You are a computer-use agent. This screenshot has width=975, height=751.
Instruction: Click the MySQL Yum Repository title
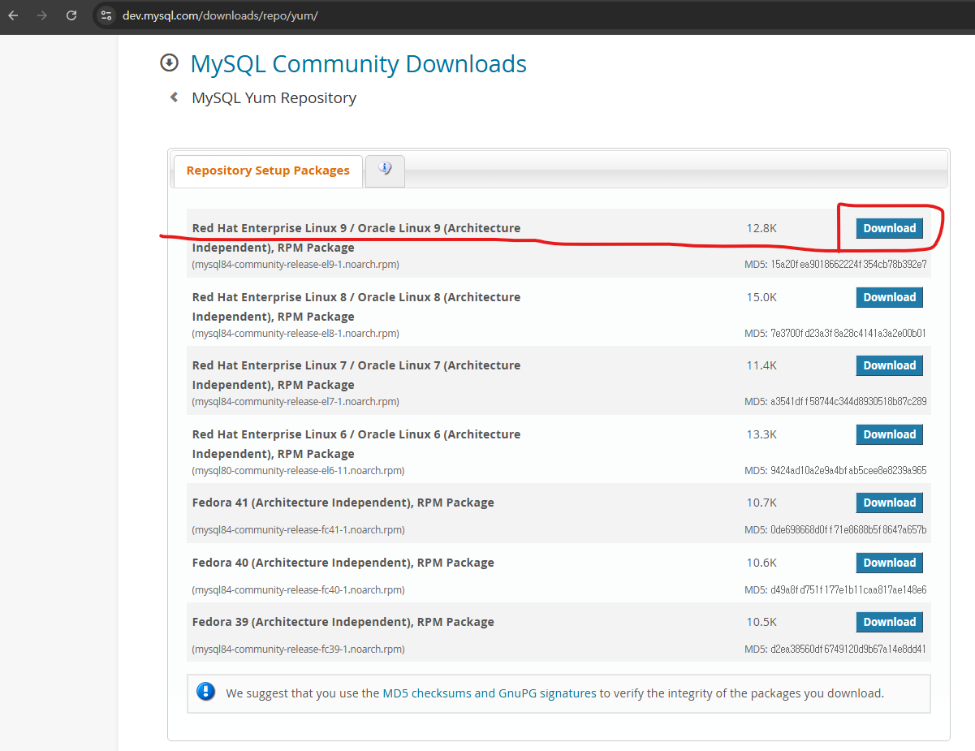[274, 97]
